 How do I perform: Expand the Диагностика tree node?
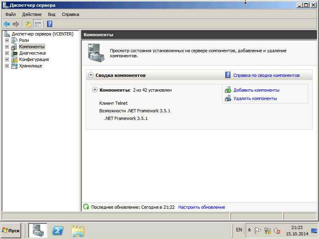(x=7, y=53)
